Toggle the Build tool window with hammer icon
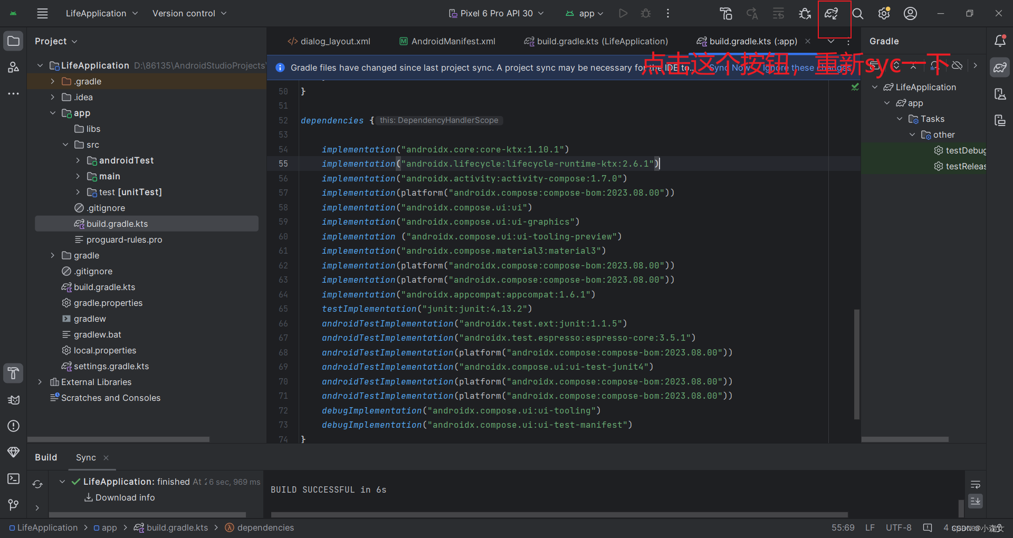This screenshot has width=1013, height=538. tap(13, 373)
